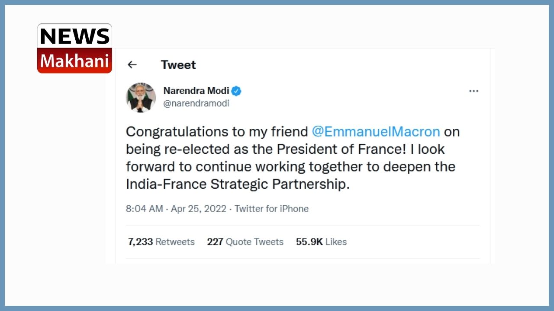View the 227 Quote Tweets
The image size is (554, 311).
click(x=245, y=242)
